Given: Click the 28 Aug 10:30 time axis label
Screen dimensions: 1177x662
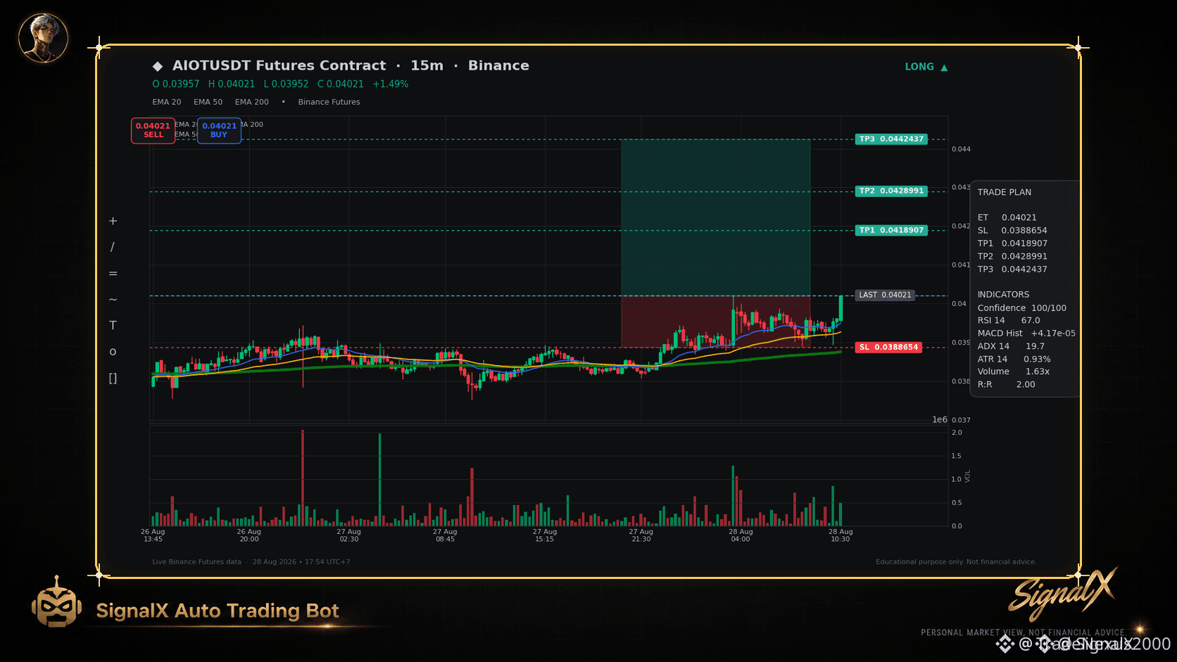Looking at the screenshot, I should (841, 535).
